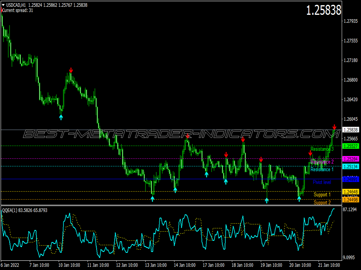Select red sell arrow left of Resistance 2 label

310,153
